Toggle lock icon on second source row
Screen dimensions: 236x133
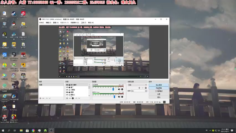(x=69, y=87)
